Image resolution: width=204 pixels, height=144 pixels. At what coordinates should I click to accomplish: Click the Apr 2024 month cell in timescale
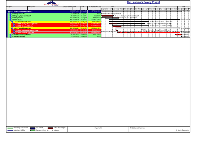[x=103, y=9]
